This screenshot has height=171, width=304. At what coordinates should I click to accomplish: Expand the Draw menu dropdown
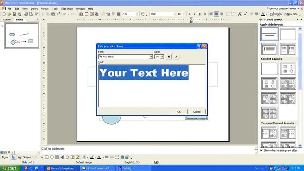(6, 157)
